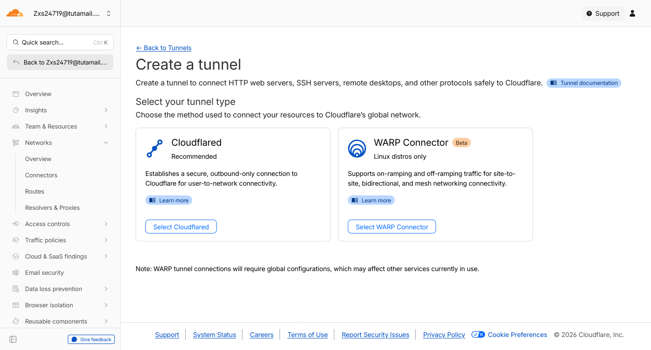Expand the Traffic policies chevron
This screenshot has width=651, height=350.
[106, 240]
